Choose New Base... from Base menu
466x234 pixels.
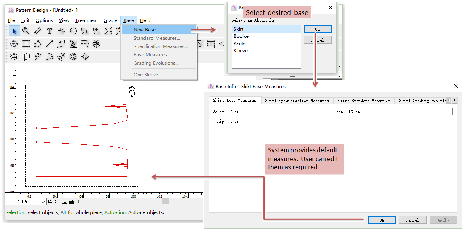pyautogui.click(x=146, y=29)
